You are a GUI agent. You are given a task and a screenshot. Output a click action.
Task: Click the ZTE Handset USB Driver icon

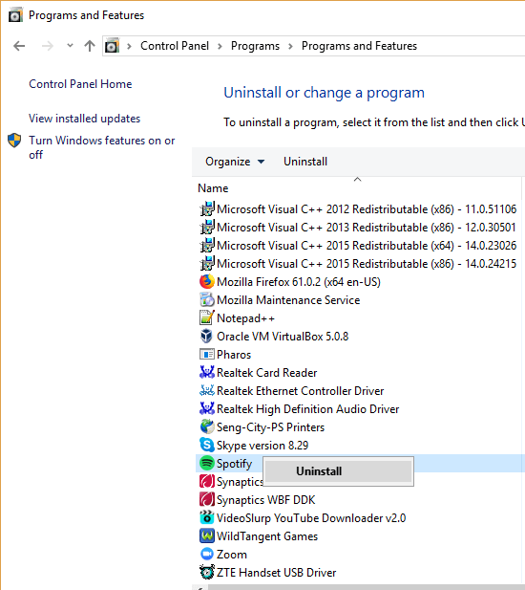[207, 572]
